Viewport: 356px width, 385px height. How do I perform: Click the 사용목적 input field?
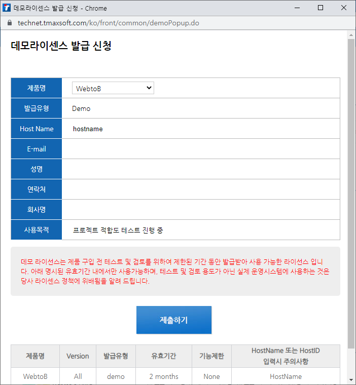click(x=201, y=230)
